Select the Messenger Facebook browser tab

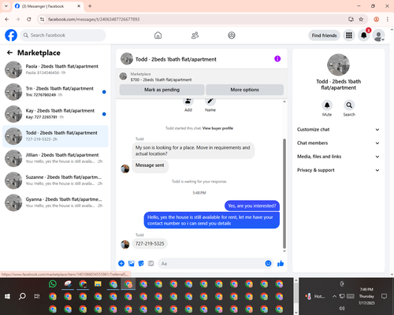(x=48, y=6)
